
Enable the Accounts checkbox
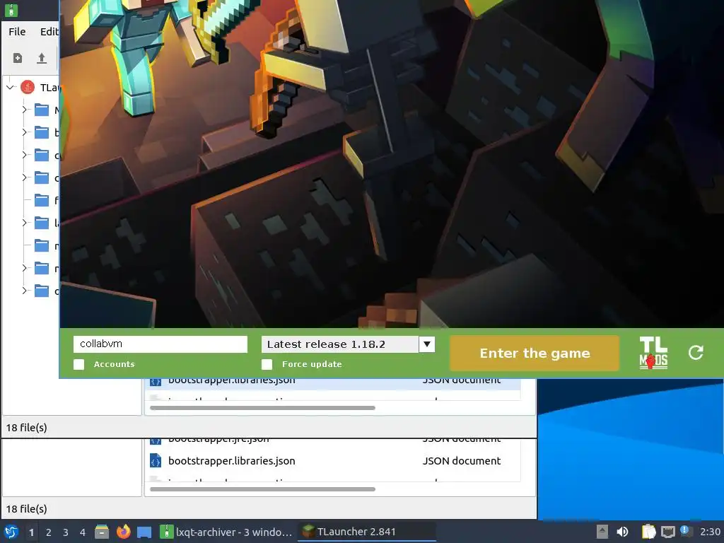tap(79, 364)
